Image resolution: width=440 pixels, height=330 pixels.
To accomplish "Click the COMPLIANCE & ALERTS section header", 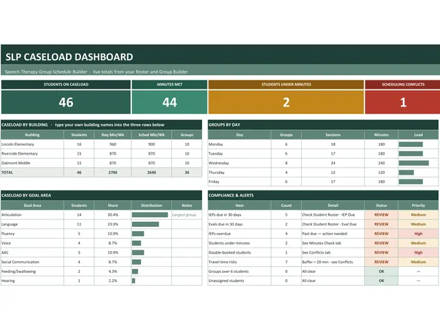I will click(x=323, y=195).
